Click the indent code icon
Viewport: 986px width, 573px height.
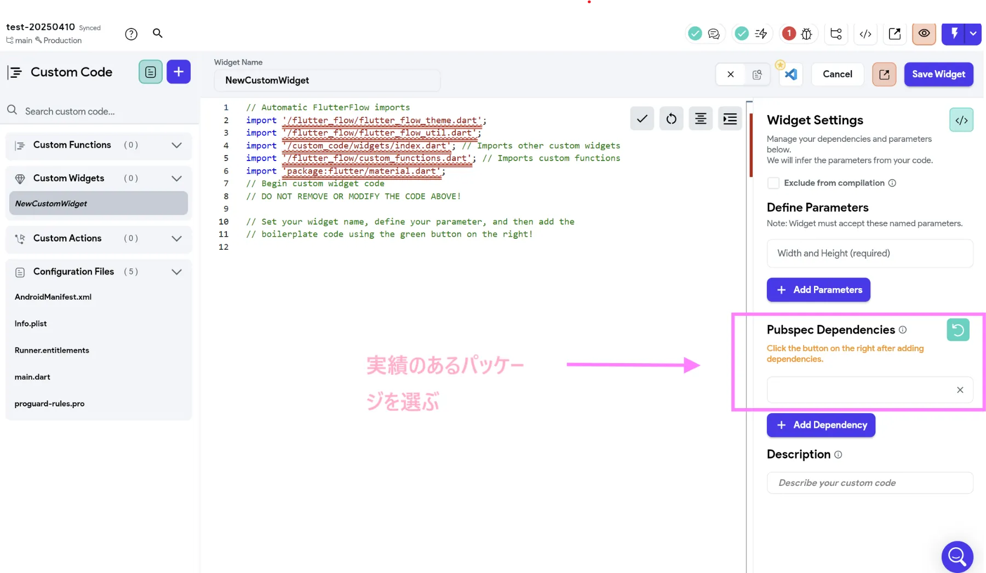(730, 118)
